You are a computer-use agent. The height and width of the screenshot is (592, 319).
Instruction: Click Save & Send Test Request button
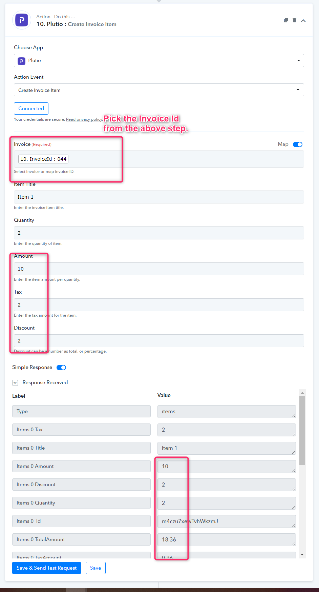46,568
